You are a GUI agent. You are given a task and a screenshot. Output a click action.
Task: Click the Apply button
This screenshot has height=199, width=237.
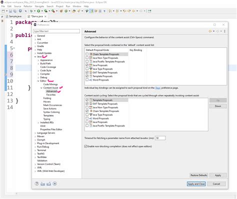pos(218,175)
